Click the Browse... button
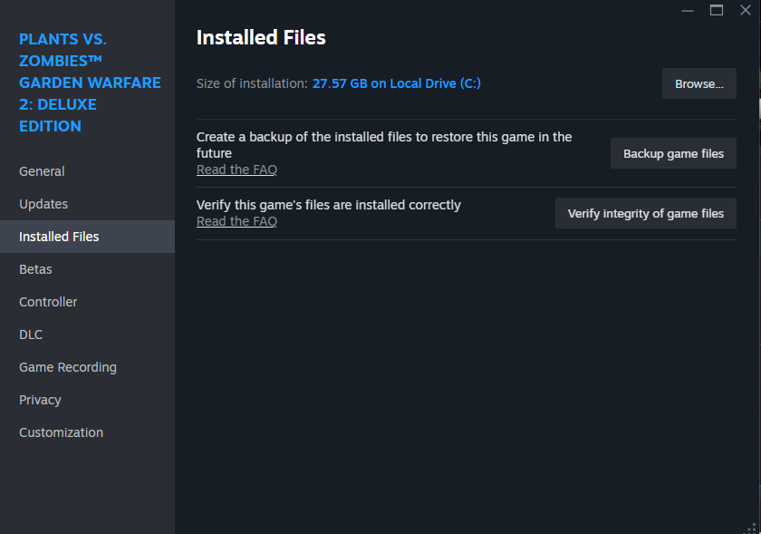Screen dimensions: 761x534 point(698,83)
